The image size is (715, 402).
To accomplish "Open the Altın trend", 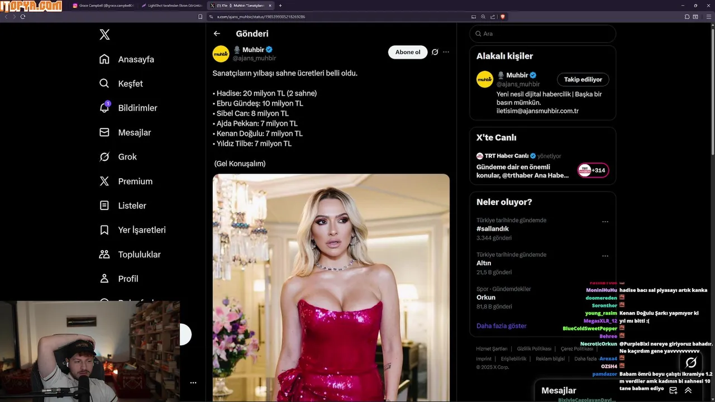I will 484,263.
